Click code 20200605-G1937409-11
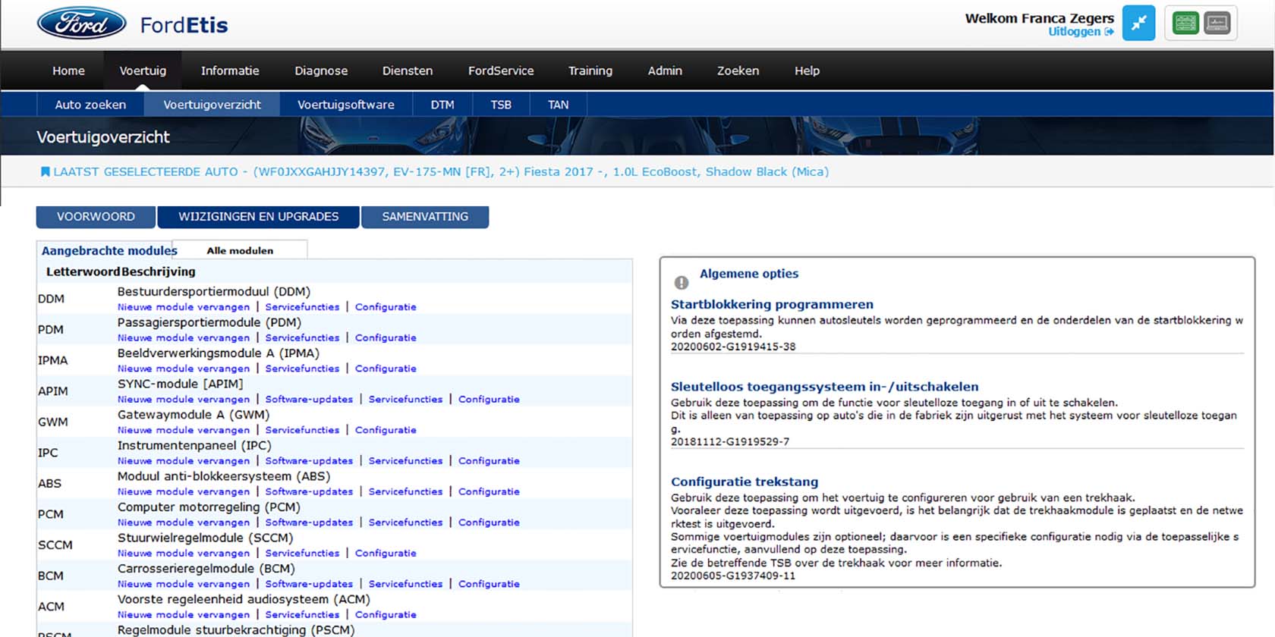This screenshot has height=637, width=1275. click(x=733, y=576)
